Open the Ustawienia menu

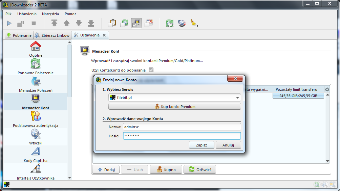tap(27, 14)
